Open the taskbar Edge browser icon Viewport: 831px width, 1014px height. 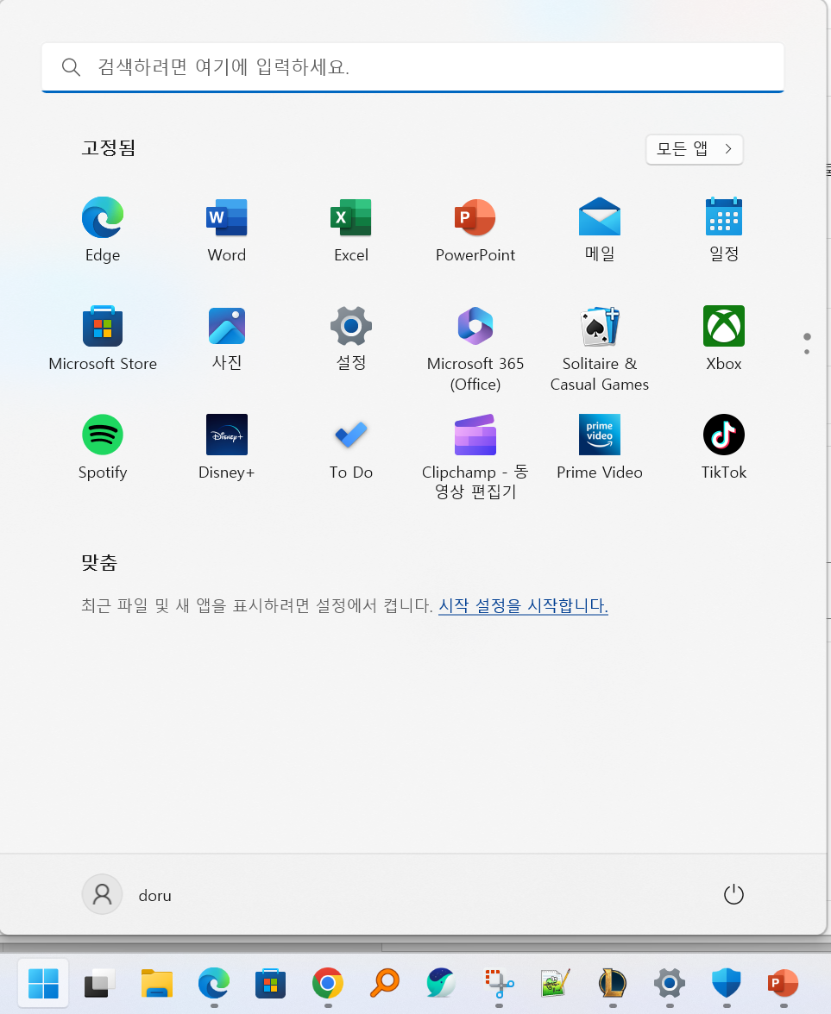tap(214, 984)
